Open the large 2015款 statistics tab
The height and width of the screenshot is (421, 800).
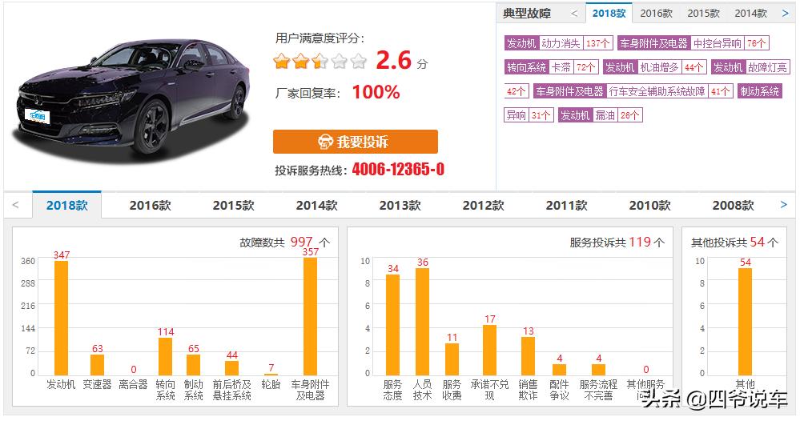pyautogui.click(x=233, y=205)
